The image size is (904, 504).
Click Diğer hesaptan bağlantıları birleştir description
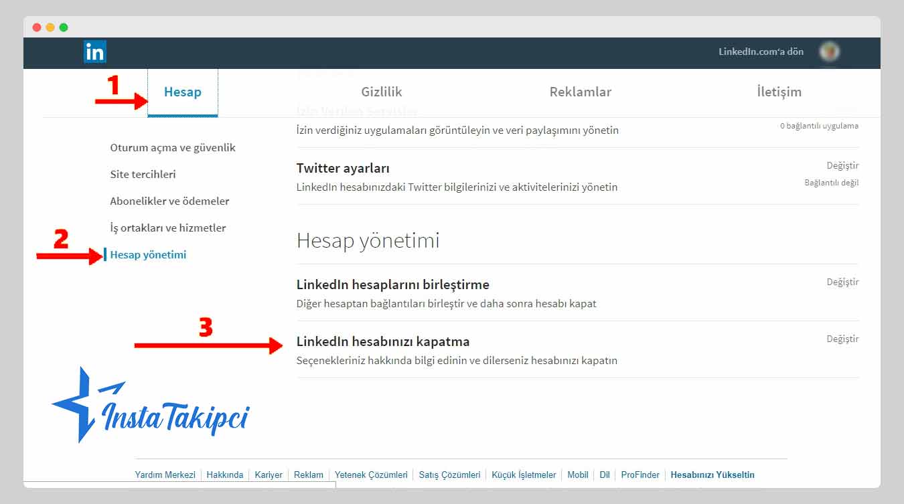[446, 303]
